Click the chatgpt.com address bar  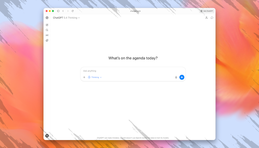pyautogui.click(x=135, y=11)
